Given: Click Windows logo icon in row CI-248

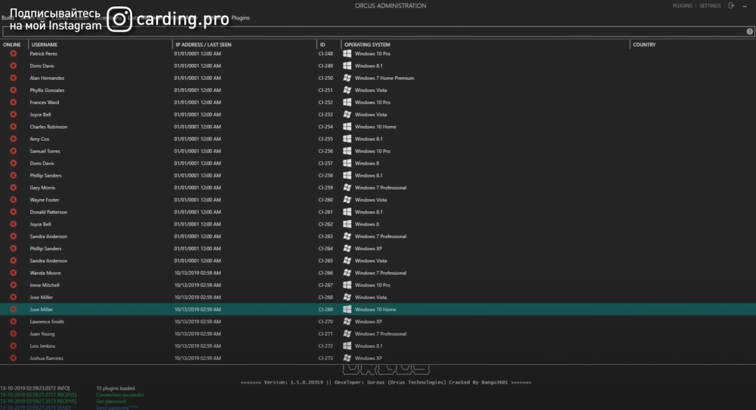Looking at the screenshot, I should tap(347, 53).
